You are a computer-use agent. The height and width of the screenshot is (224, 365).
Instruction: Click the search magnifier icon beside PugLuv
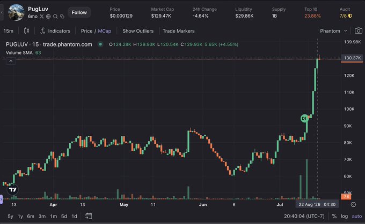point(55,17)
